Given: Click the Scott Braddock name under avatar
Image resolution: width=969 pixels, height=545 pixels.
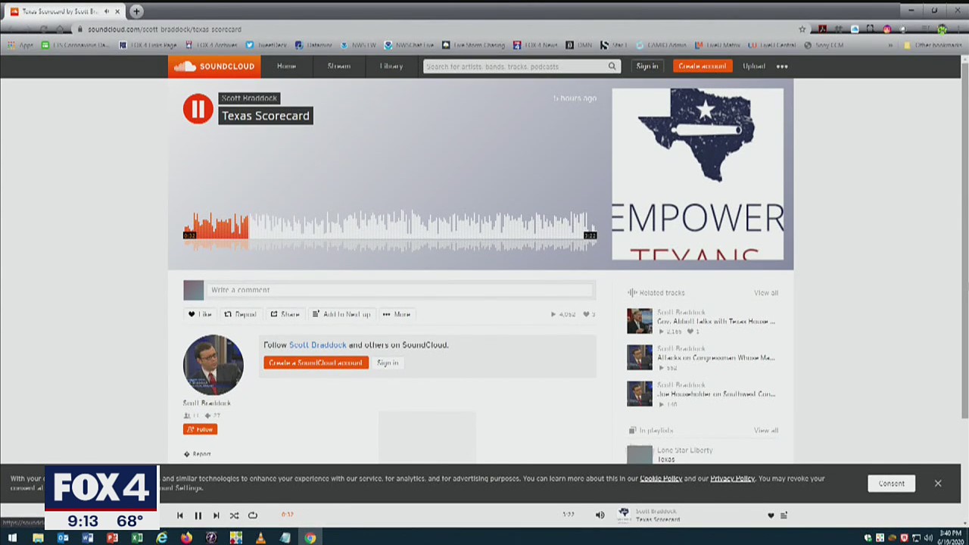Looking at the screenshot, I should click(207, 403).
